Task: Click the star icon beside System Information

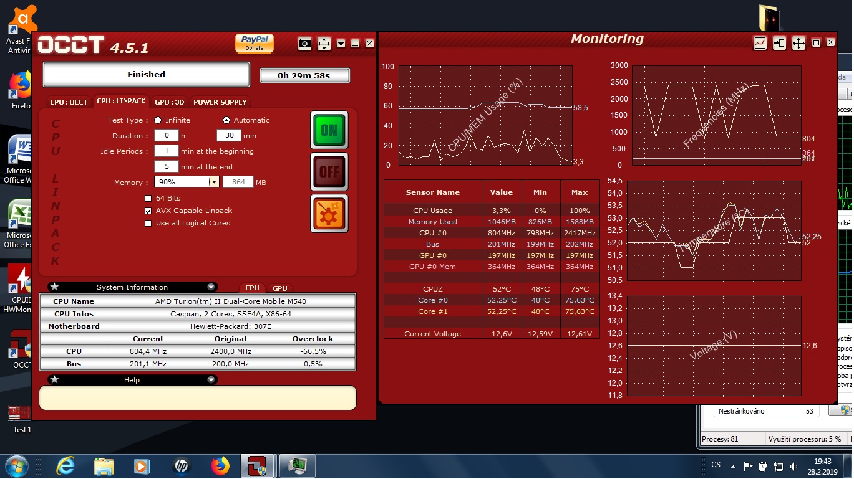Action: tap(54, 287)
